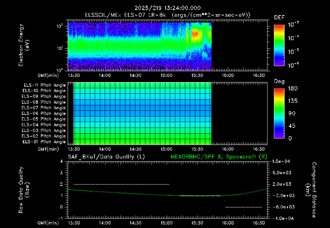The width and height of the screenshot is (330, 228).
Task: Click the 10^-5 DEF colorbar value
Action: tap(293, 51)
